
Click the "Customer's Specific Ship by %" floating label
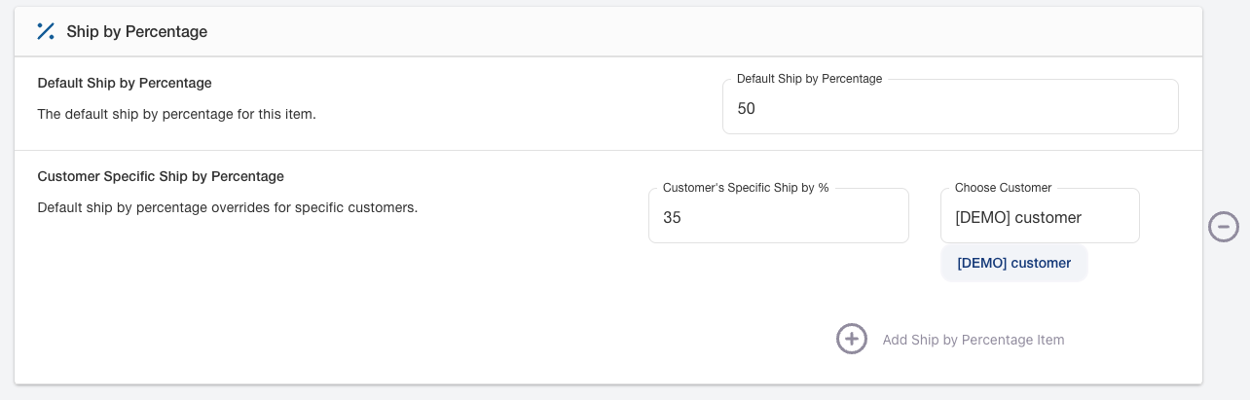(x=745, y=188)
